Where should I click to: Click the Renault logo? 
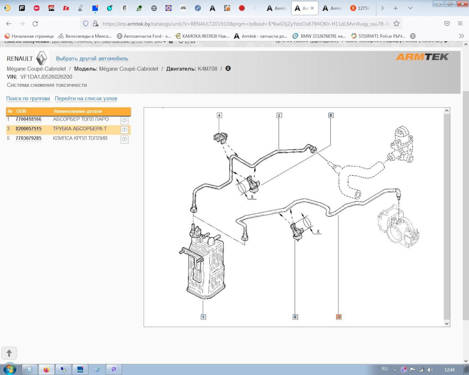point(42,59)
